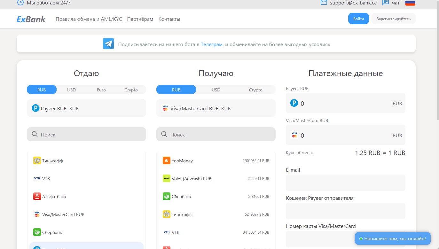Choose YooMoney in Получаю list
Image resolution: width=439 pixels, height=249 pixels.
pyautogui.click(x=216, y=160)
